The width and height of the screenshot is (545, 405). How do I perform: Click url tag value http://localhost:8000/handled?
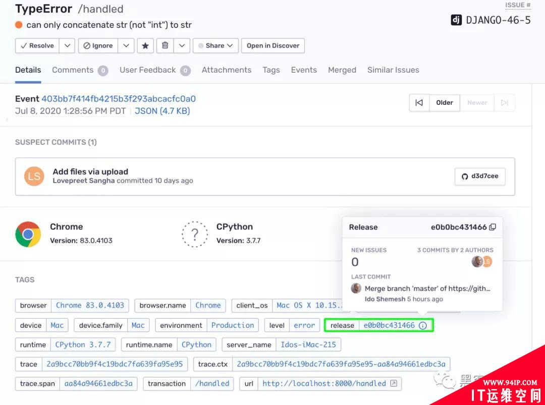tap(324, 383)
